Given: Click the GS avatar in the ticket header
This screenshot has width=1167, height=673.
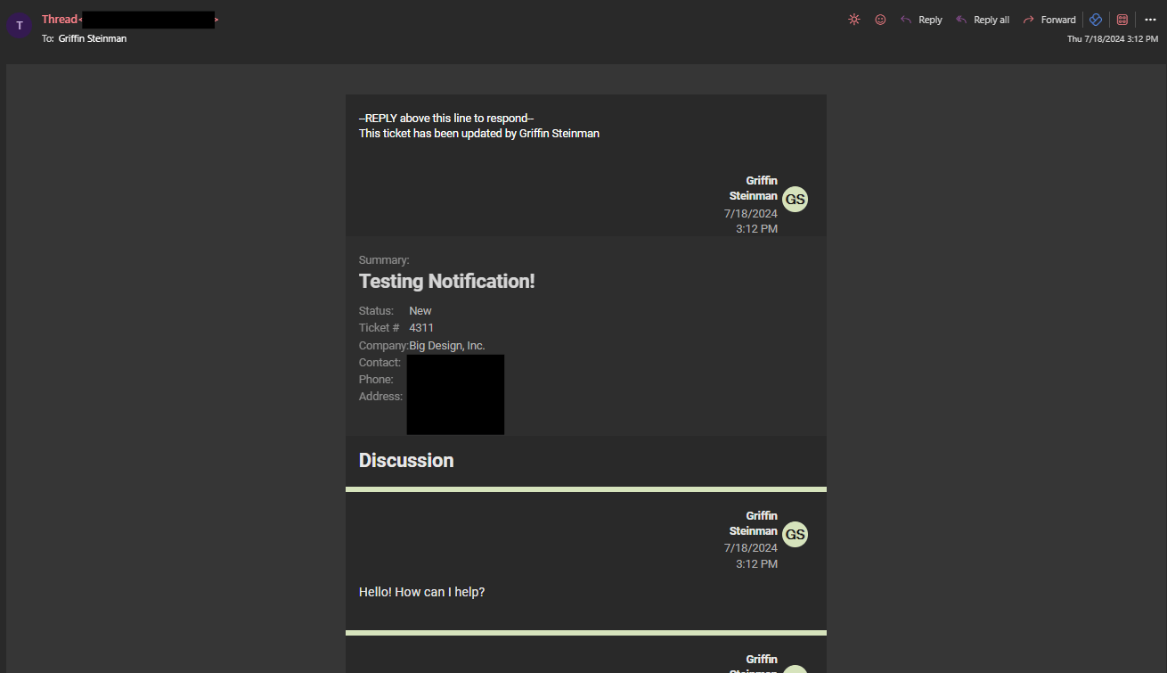Looking at the screenshot, I should click(x=796, y=200).
